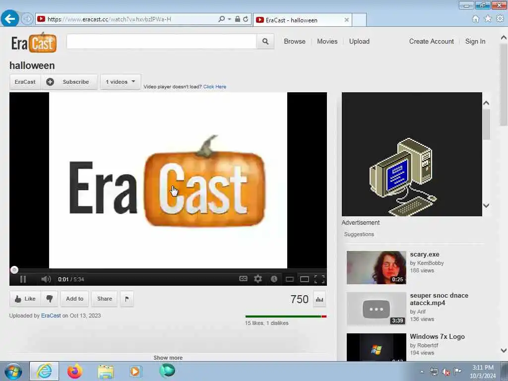Click the address bar search magnifier icon

tap(221, 19)
